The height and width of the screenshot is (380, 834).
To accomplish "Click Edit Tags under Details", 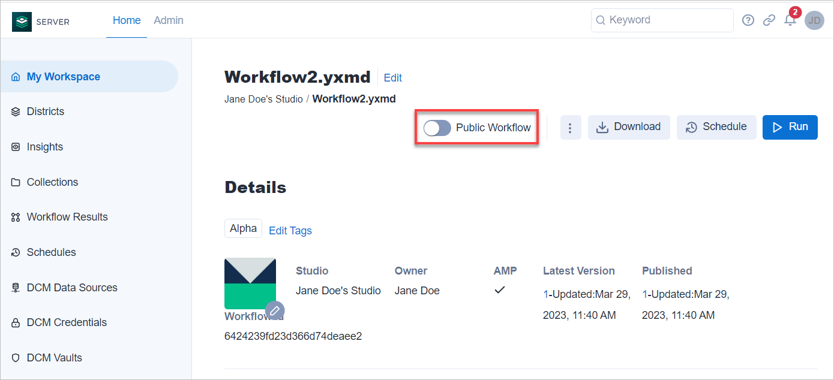I will 290,230.
